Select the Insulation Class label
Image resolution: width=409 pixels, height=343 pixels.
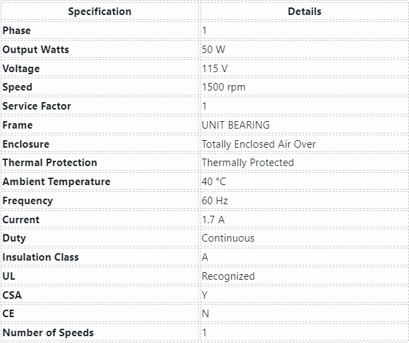pos(41,257)
